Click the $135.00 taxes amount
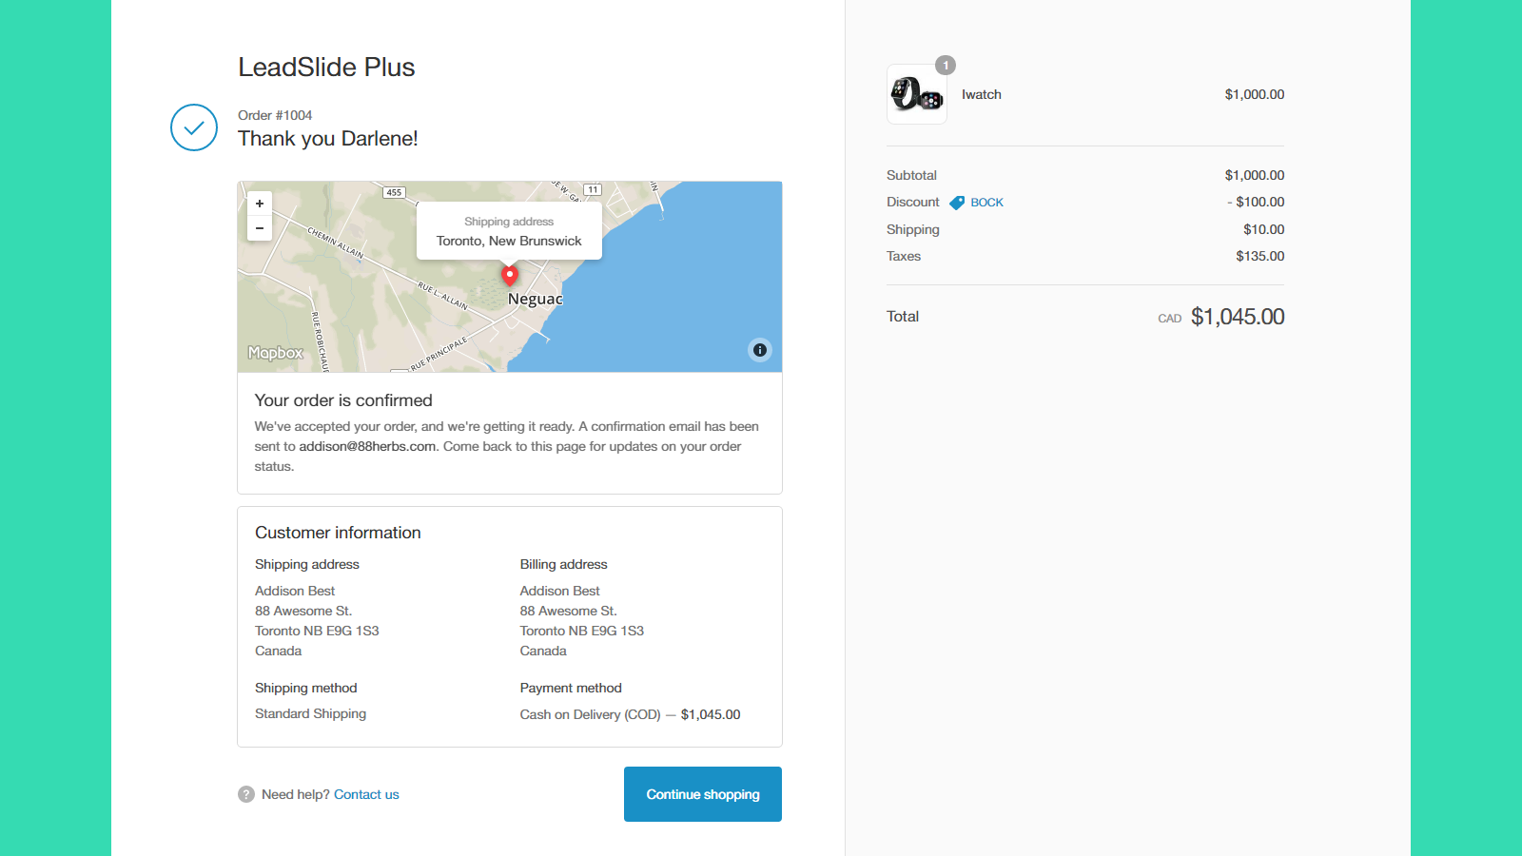This screenshot has height=856, width=1522. pos(1260,256)
